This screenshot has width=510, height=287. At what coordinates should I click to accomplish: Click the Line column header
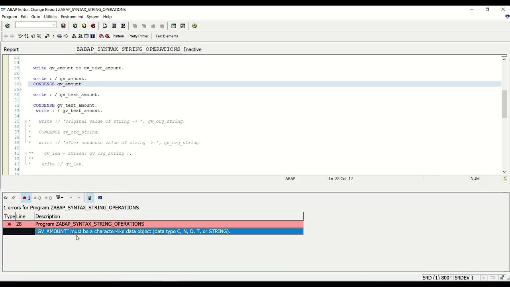click(25, 216)
